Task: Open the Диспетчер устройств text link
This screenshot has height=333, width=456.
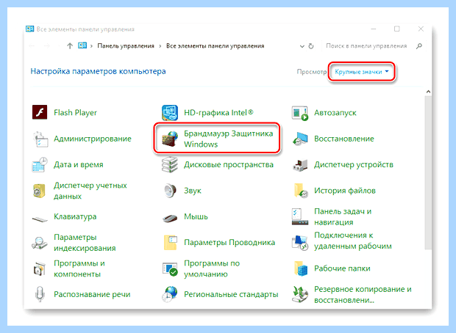Action: [x=354, y=165]
